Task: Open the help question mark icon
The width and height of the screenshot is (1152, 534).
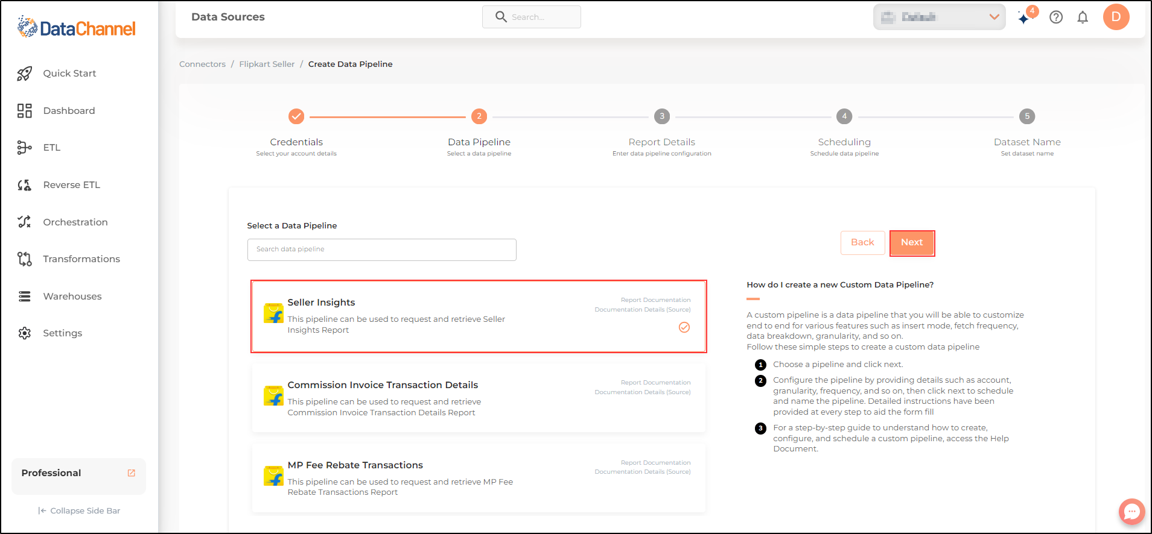Action: (x=1056, y=17)
